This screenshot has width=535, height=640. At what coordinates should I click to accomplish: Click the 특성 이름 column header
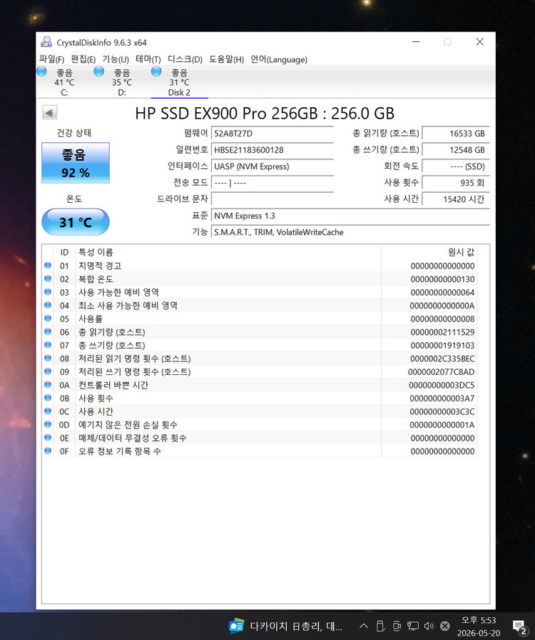tap(228, 252)
